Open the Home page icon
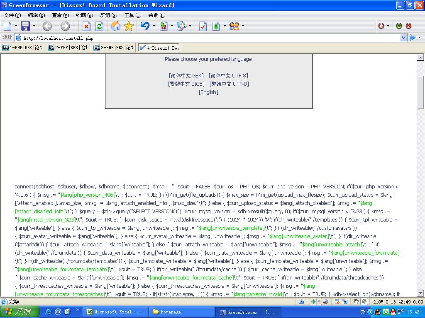Screen dimensions: 425x318 pos(116,26)
